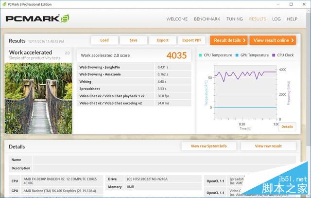Click View raw SystemInfo
This screenshot has height=198, width=311.
208,146
